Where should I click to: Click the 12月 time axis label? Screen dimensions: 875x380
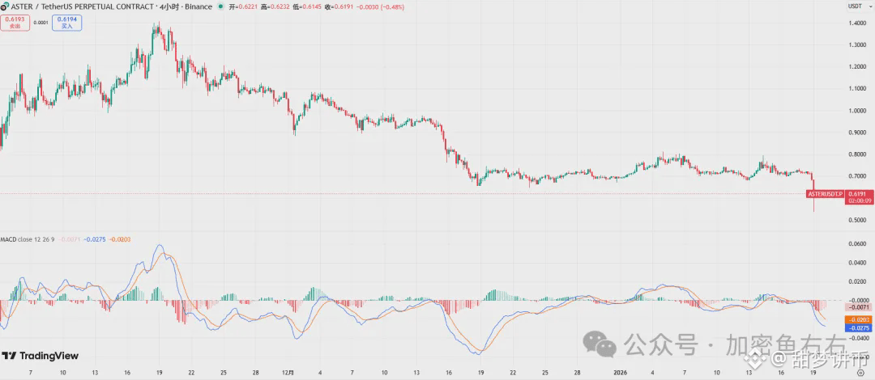tap(288, 372)
